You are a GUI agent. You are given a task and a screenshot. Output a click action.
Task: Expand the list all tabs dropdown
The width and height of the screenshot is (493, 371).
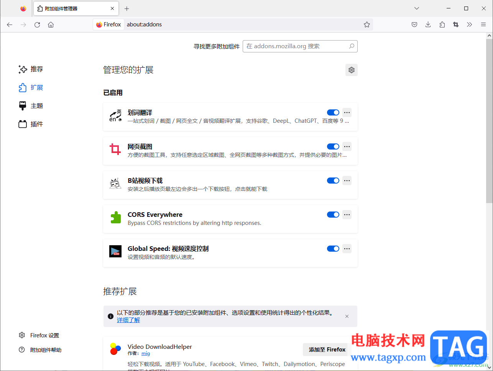tap(417, 8)
